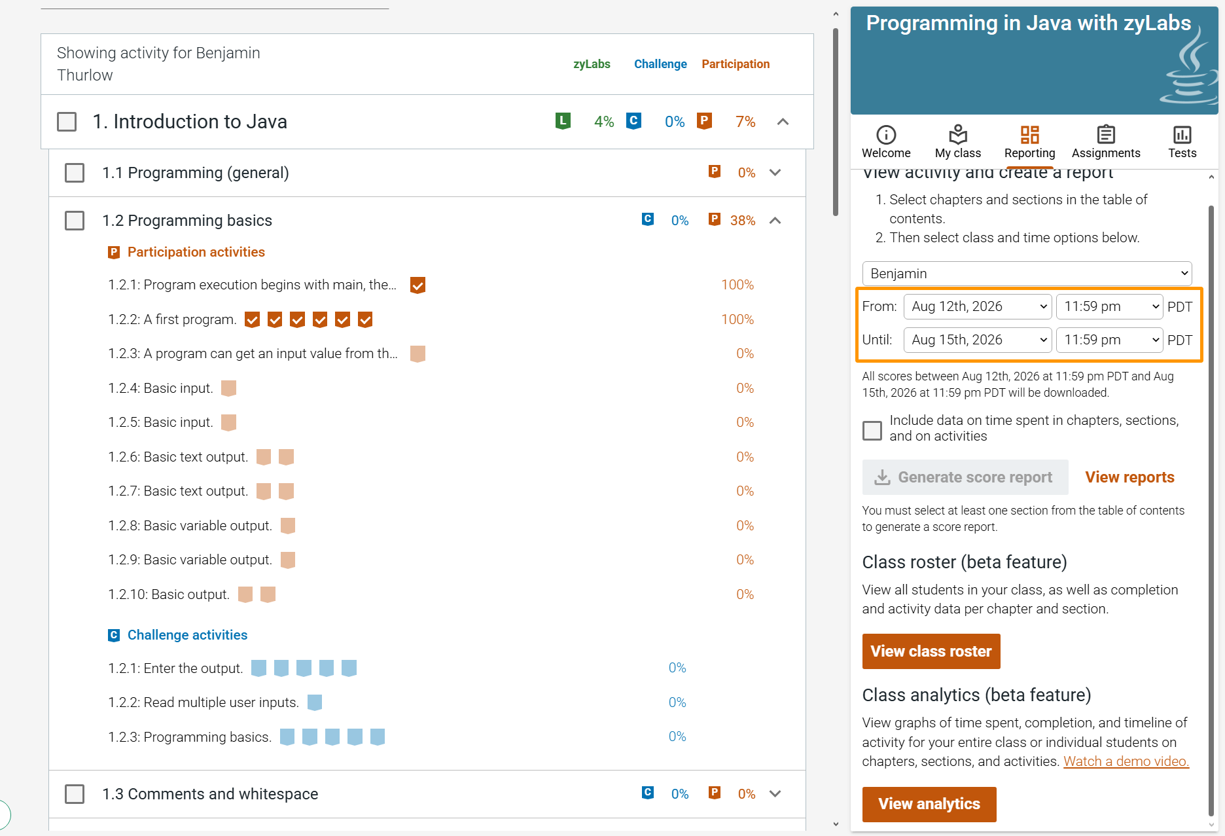Click the Participation activities P icon
1225x836 pixels.
point(114,252)
